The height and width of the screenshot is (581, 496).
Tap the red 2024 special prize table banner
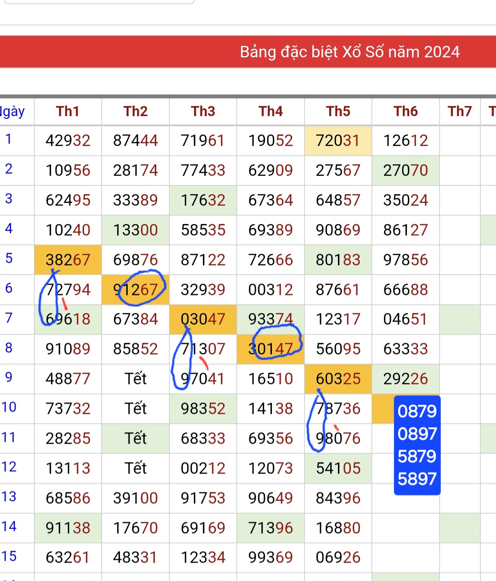coord(248,52)
